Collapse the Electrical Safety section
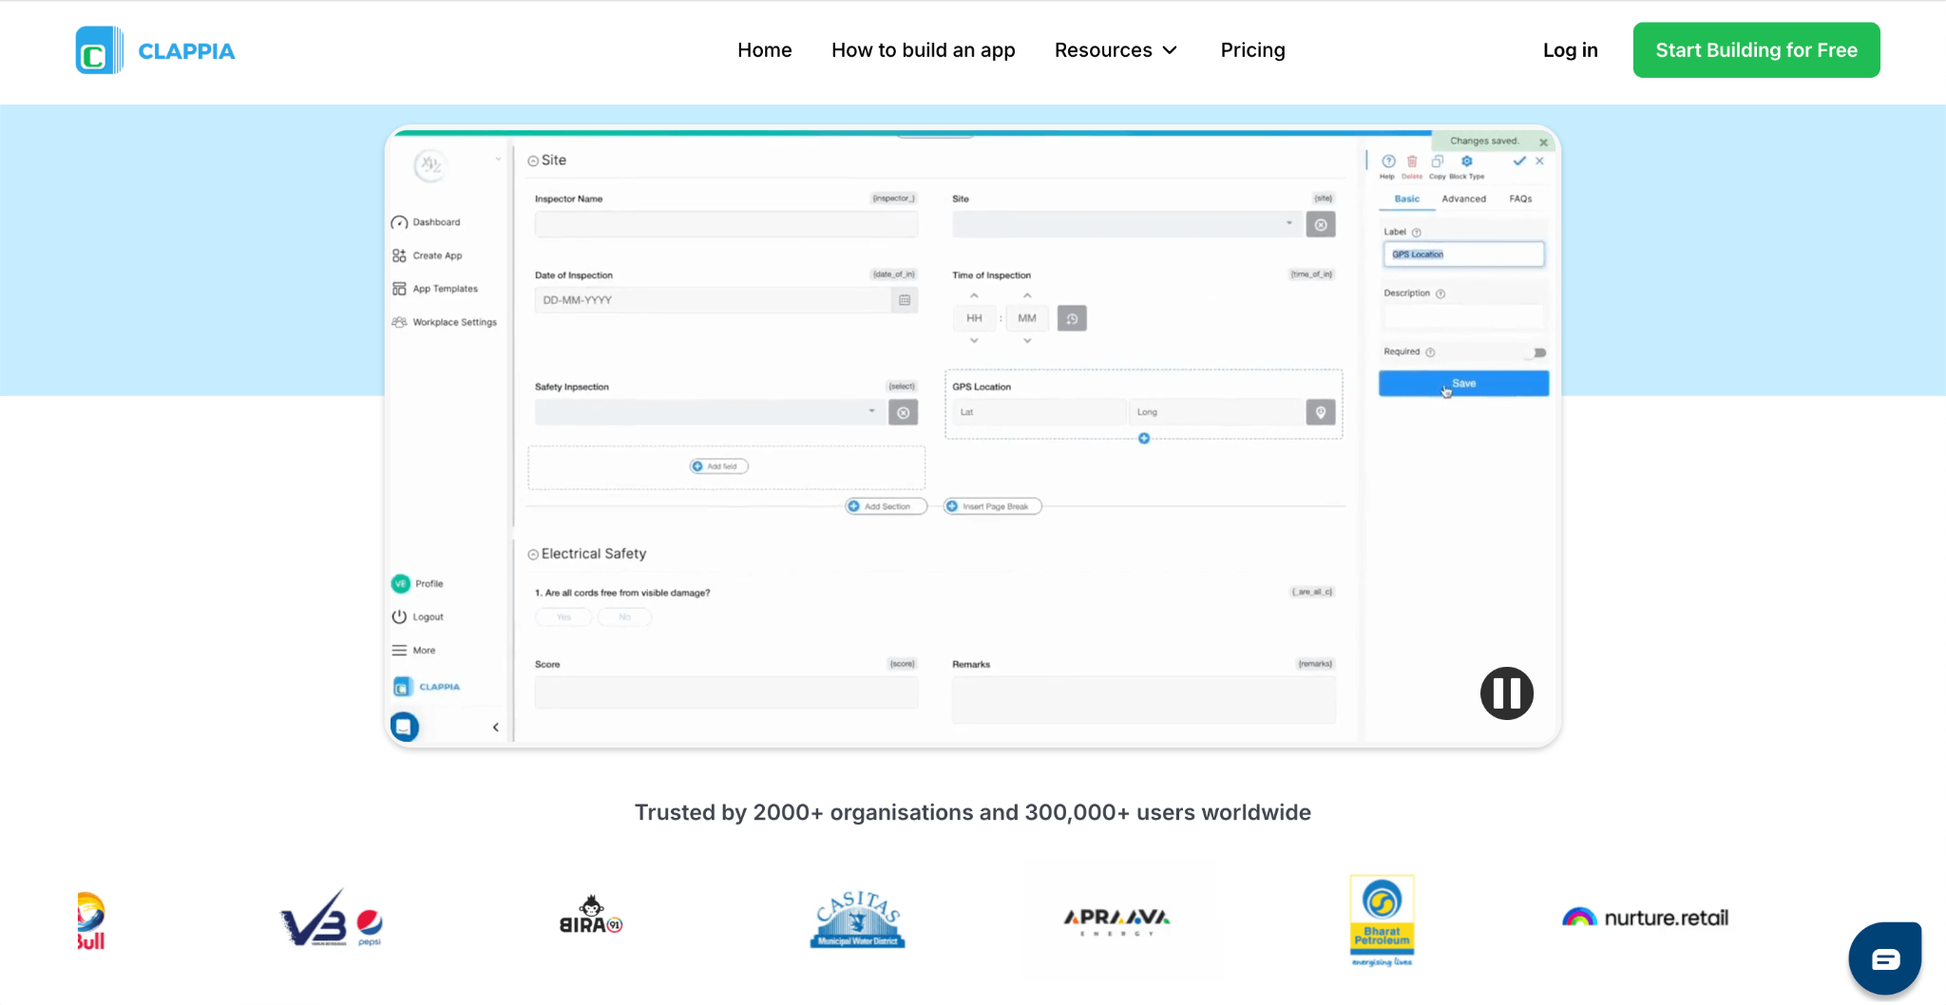 pos(533,555)
